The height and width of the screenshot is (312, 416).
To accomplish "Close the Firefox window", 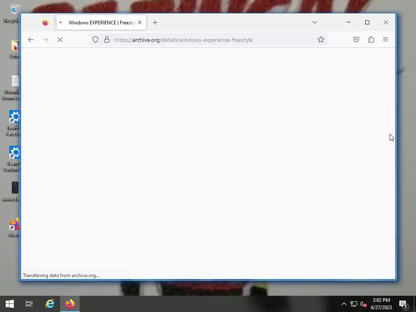I will point(386,22).
